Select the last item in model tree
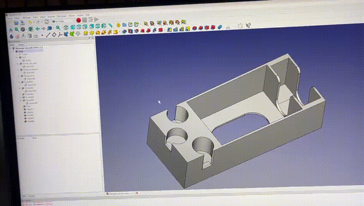 click(x=30, y=121)
